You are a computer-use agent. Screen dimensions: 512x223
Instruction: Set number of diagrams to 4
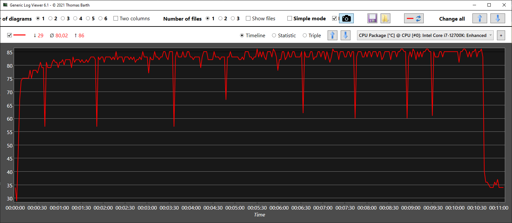(76, 19)
